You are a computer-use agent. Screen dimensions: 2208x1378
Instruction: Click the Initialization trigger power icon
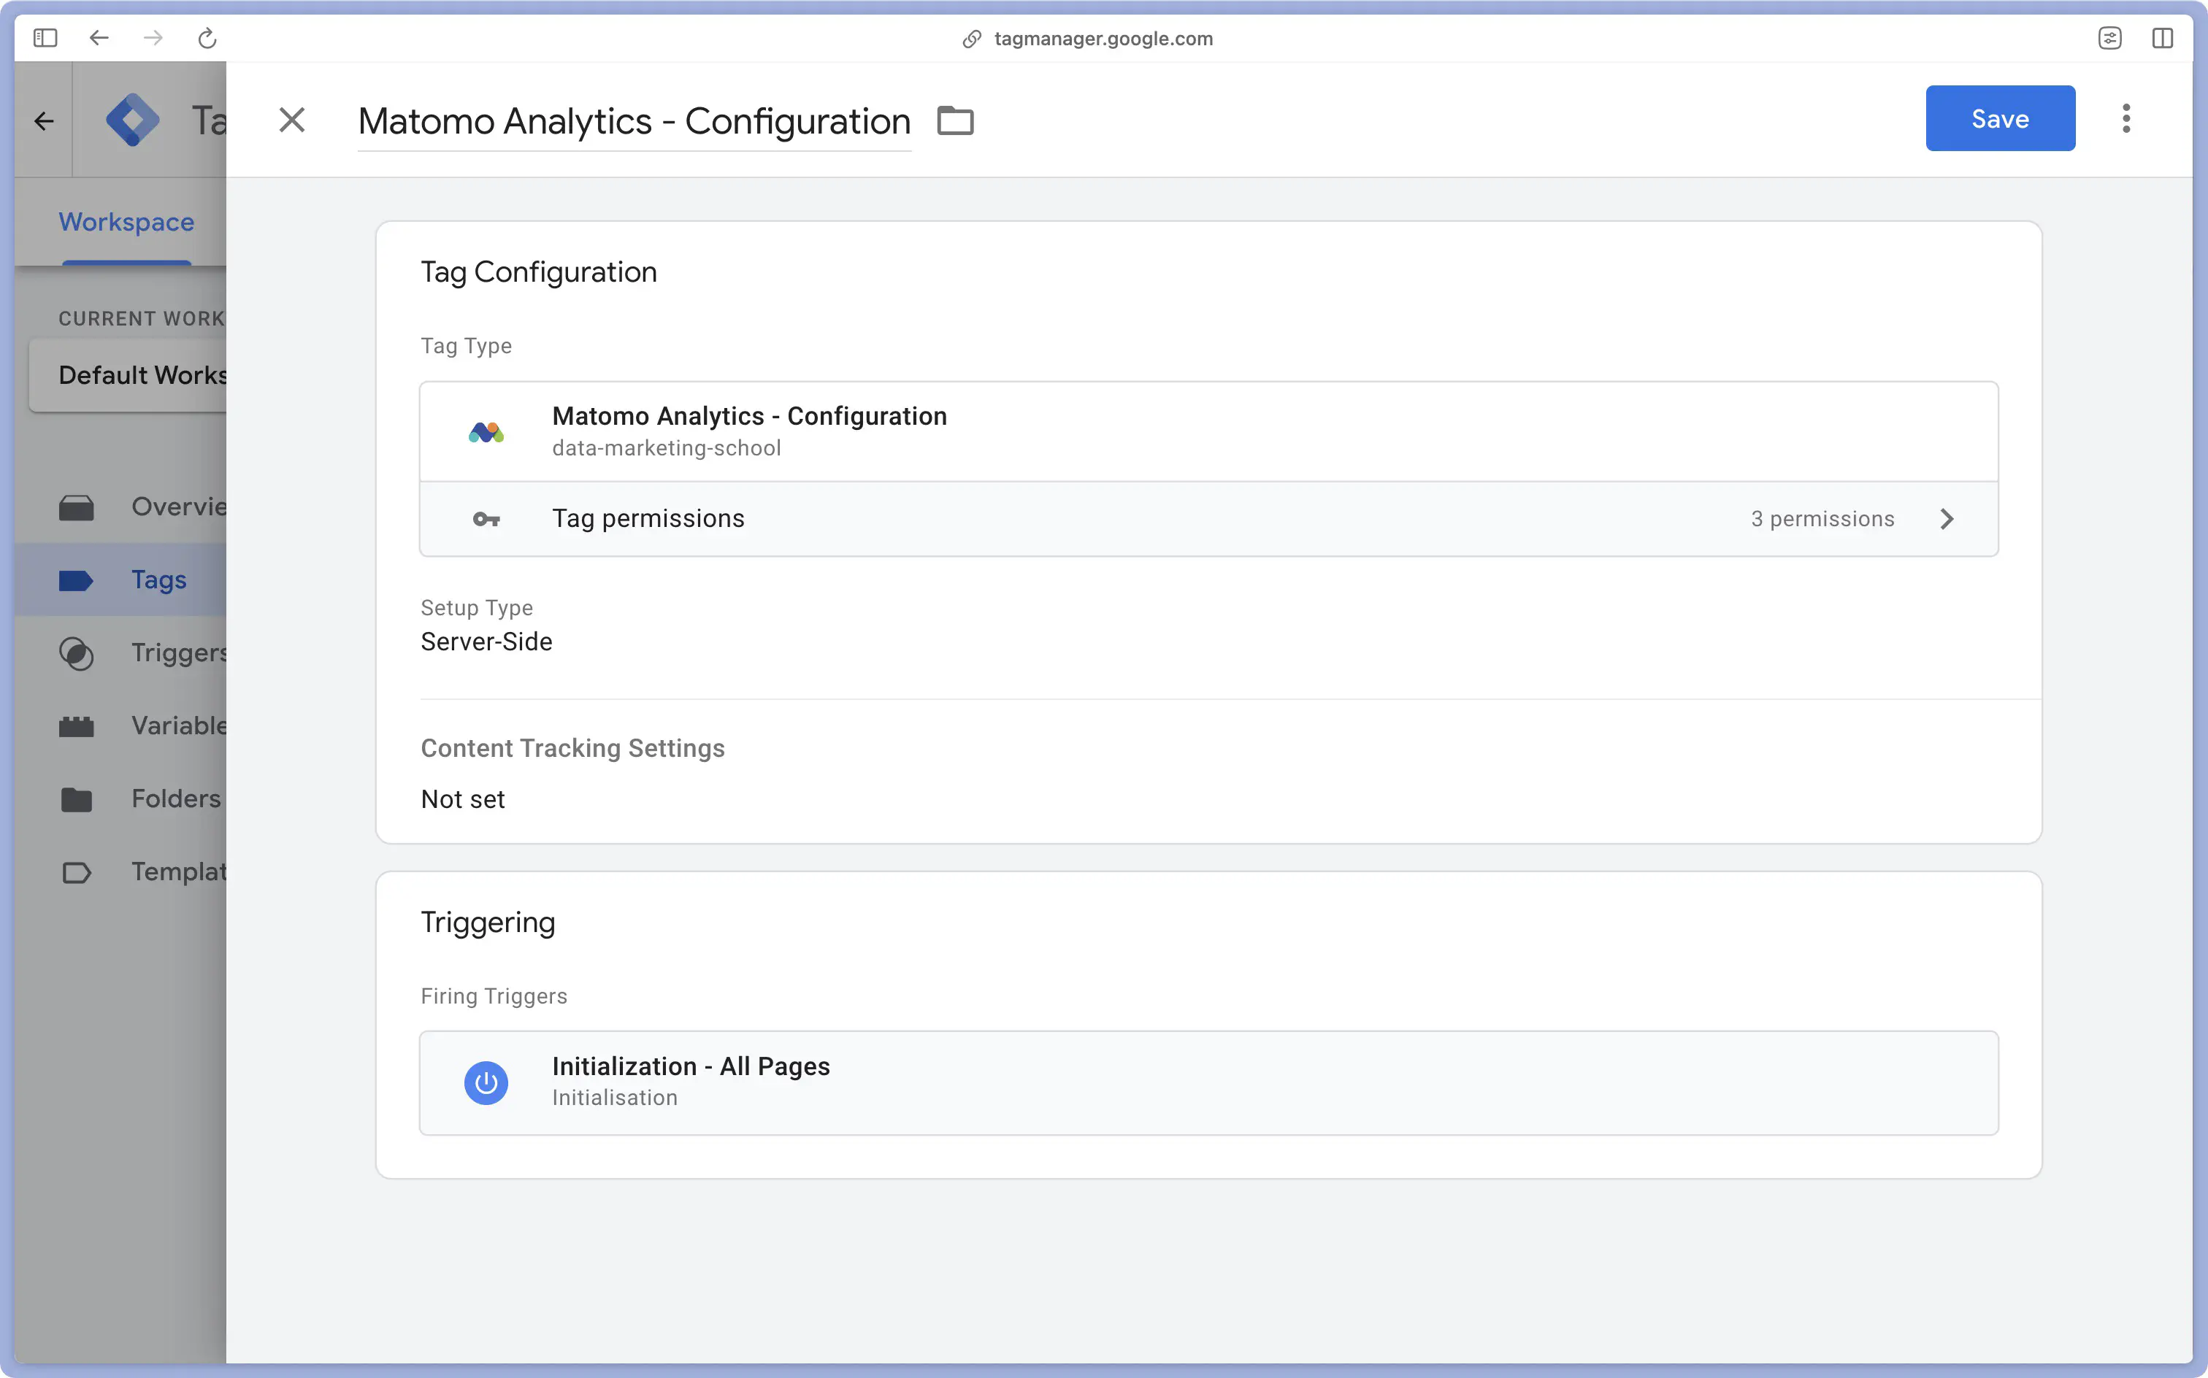(x=486, y=1082)
